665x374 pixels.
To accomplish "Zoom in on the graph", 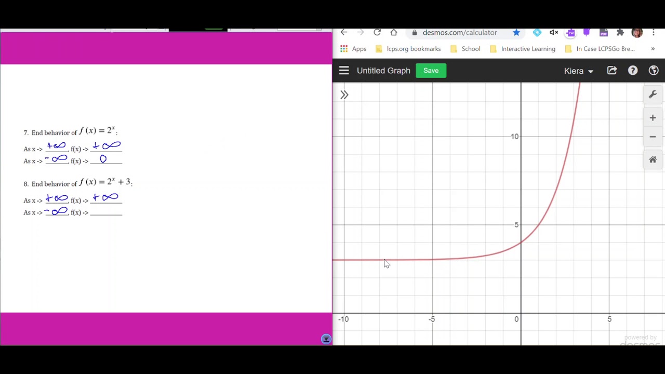I will 653,118.
